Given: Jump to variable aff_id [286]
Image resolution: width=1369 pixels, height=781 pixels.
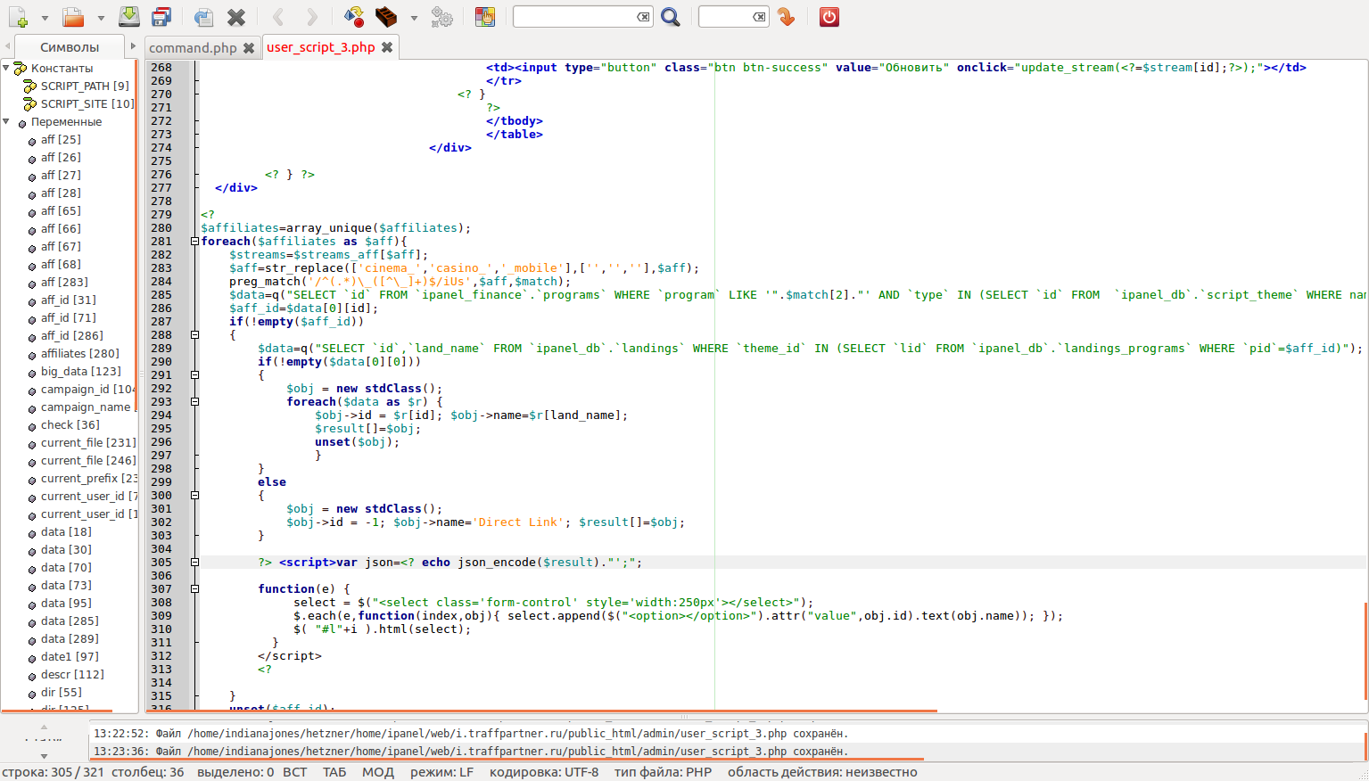Looking at the screenshot, I should pos(72,335).
